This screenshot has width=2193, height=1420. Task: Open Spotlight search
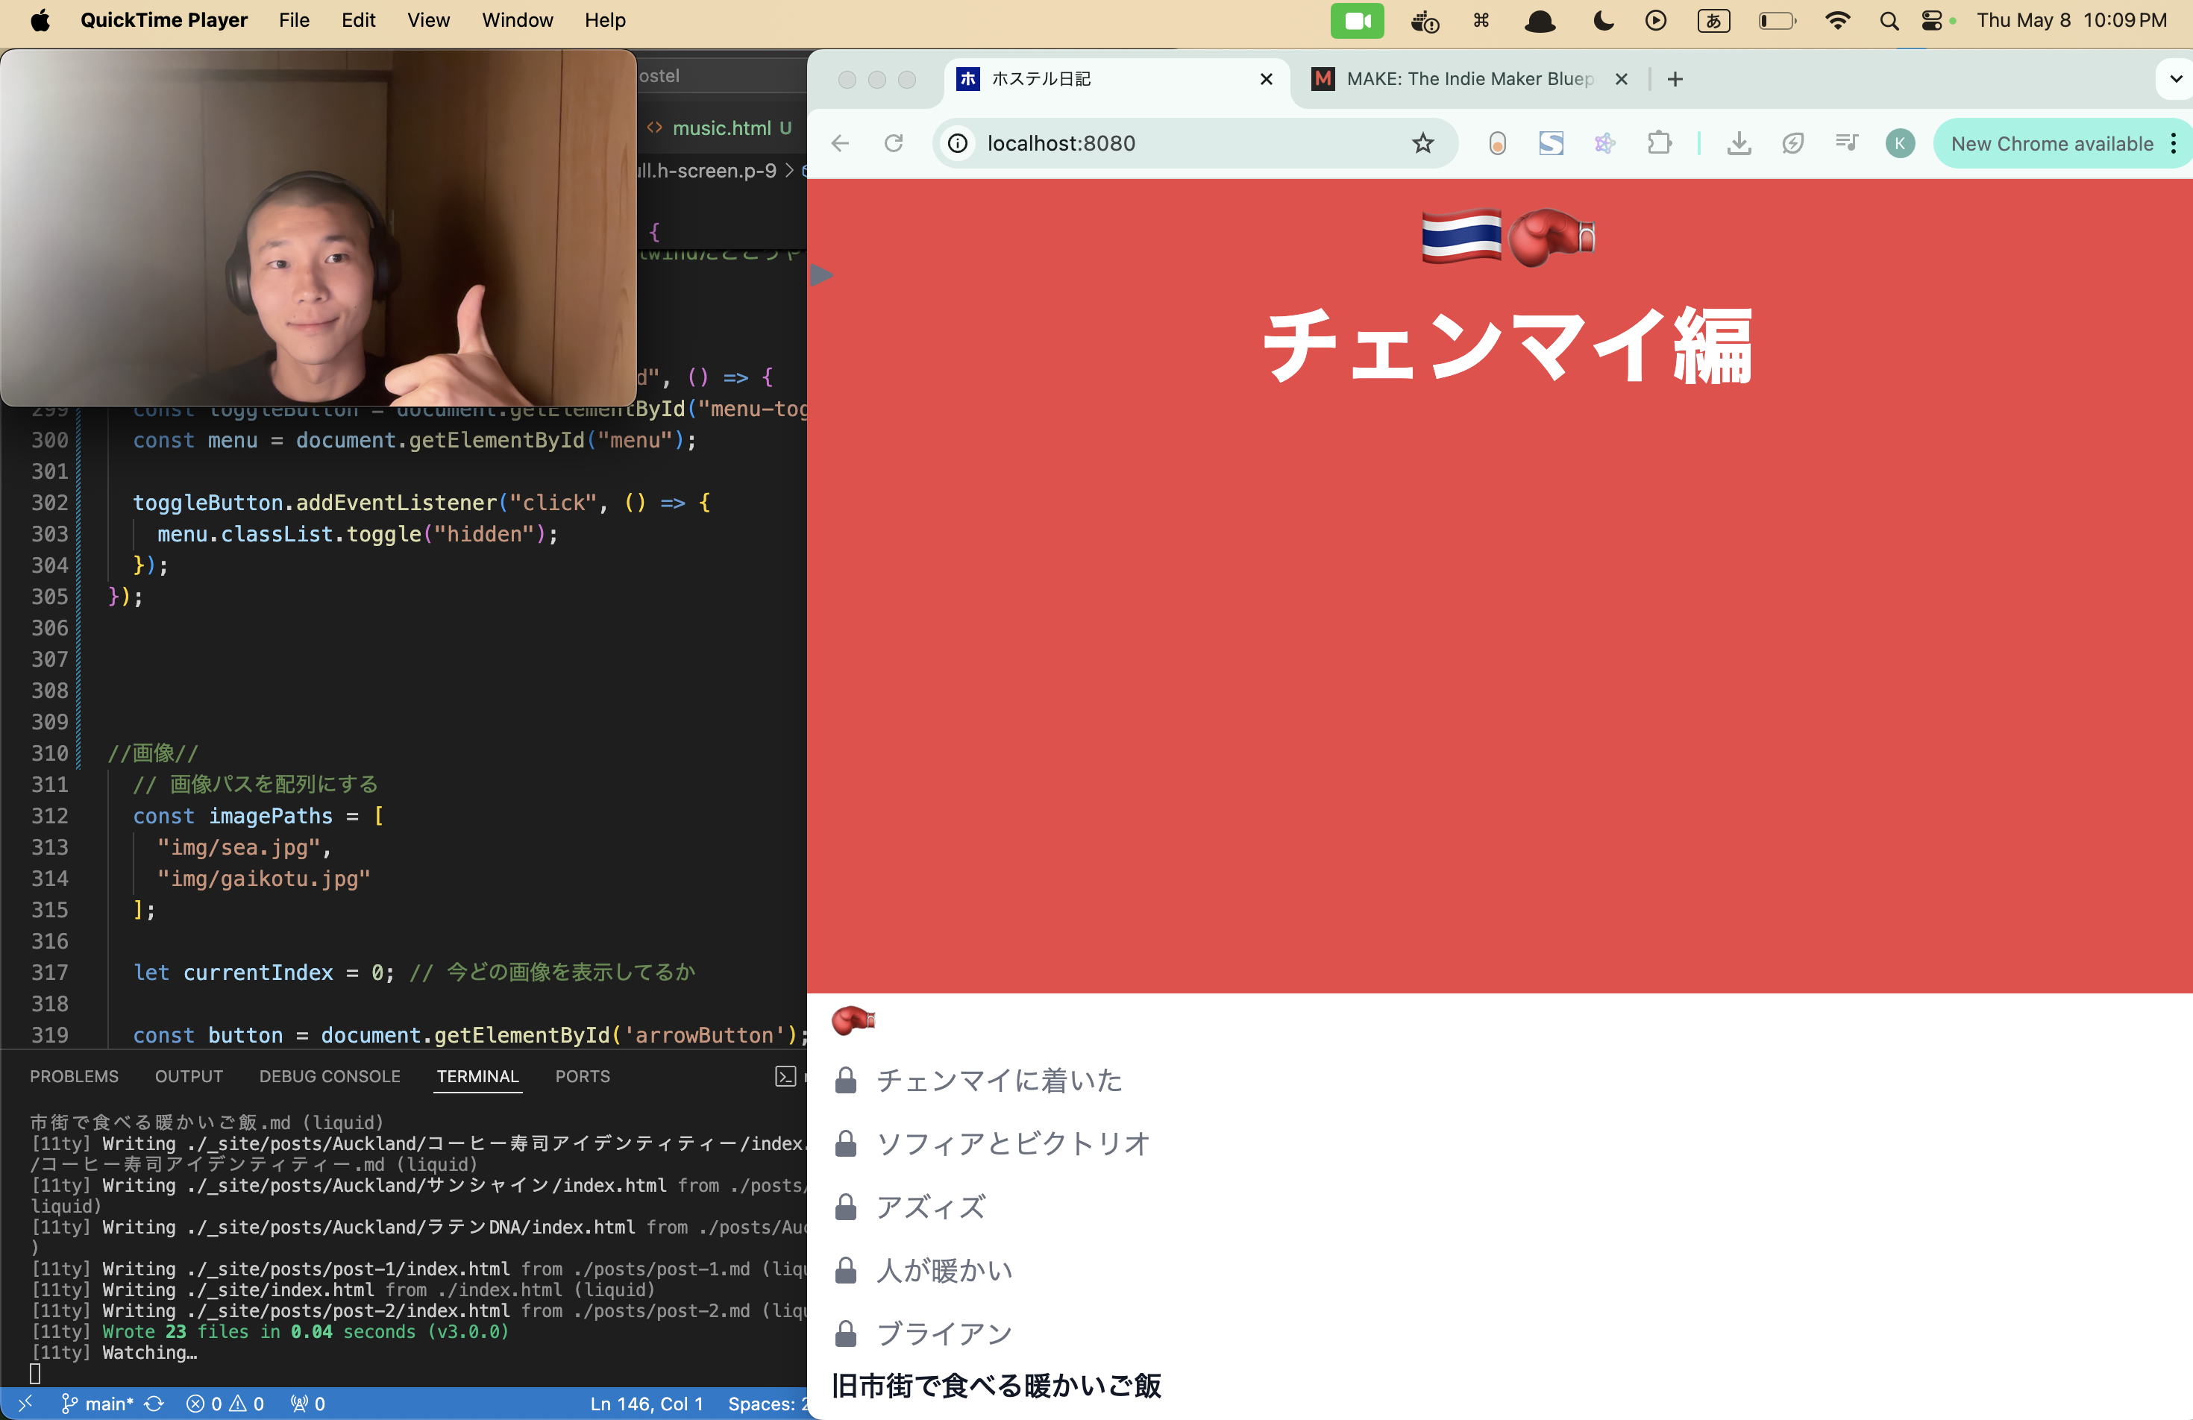[x=1889, y=20]
